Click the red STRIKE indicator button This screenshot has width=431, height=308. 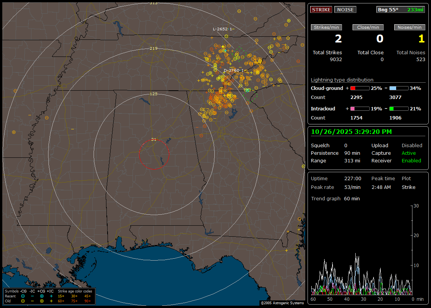point(321,9)
